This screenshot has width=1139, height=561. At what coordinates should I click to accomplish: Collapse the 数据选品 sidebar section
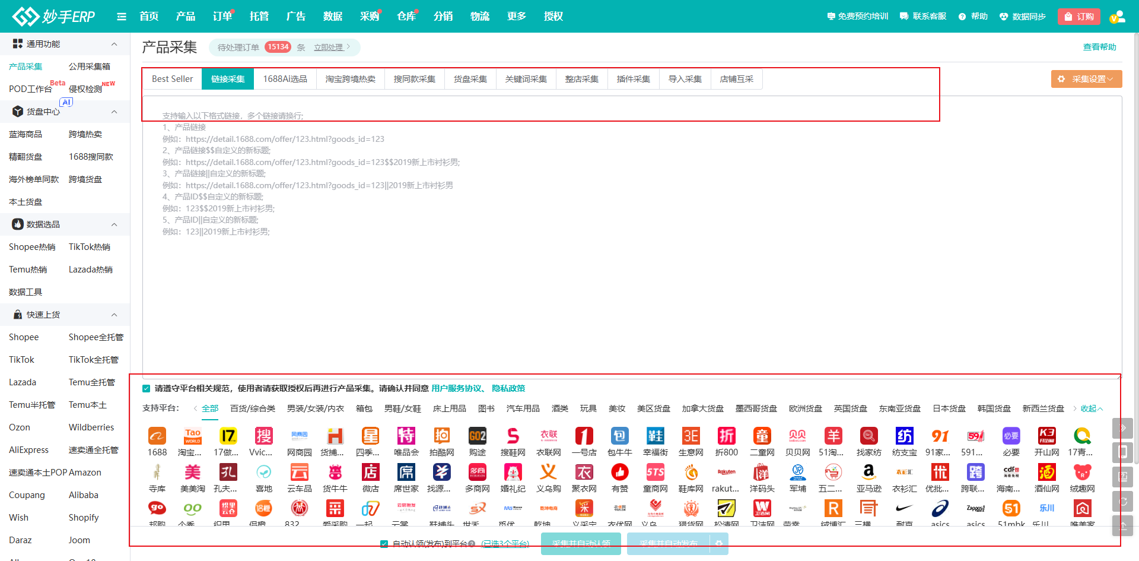(x=114, y=224)
